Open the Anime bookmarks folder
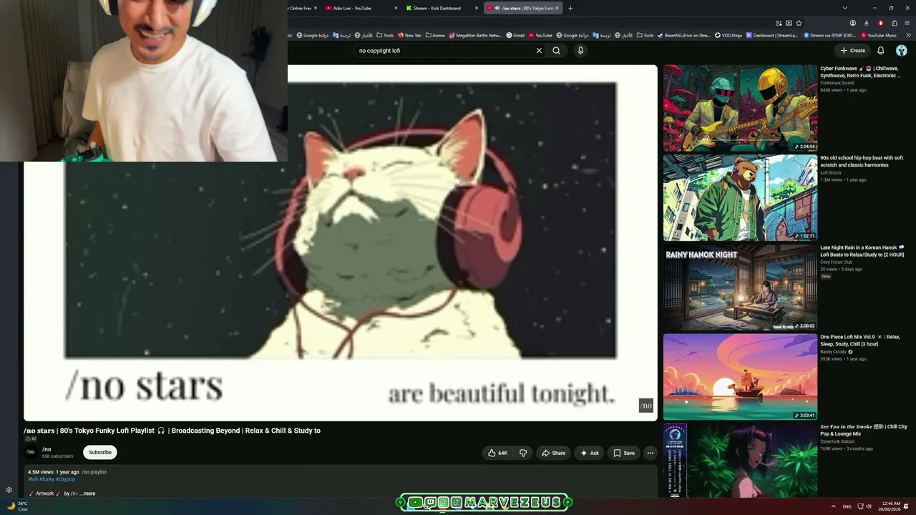Viewport: 916px width, 515px height. pyautogui.click(x=435, y=35)
